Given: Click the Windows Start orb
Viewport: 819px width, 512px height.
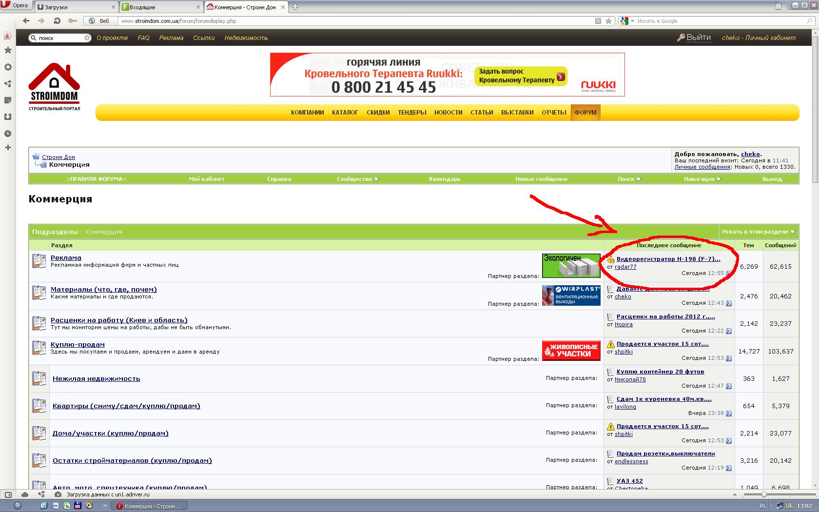Looking at the screenshot, I should click(18, 506).
